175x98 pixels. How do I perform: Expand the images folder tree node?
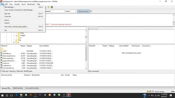coord(16,35)
